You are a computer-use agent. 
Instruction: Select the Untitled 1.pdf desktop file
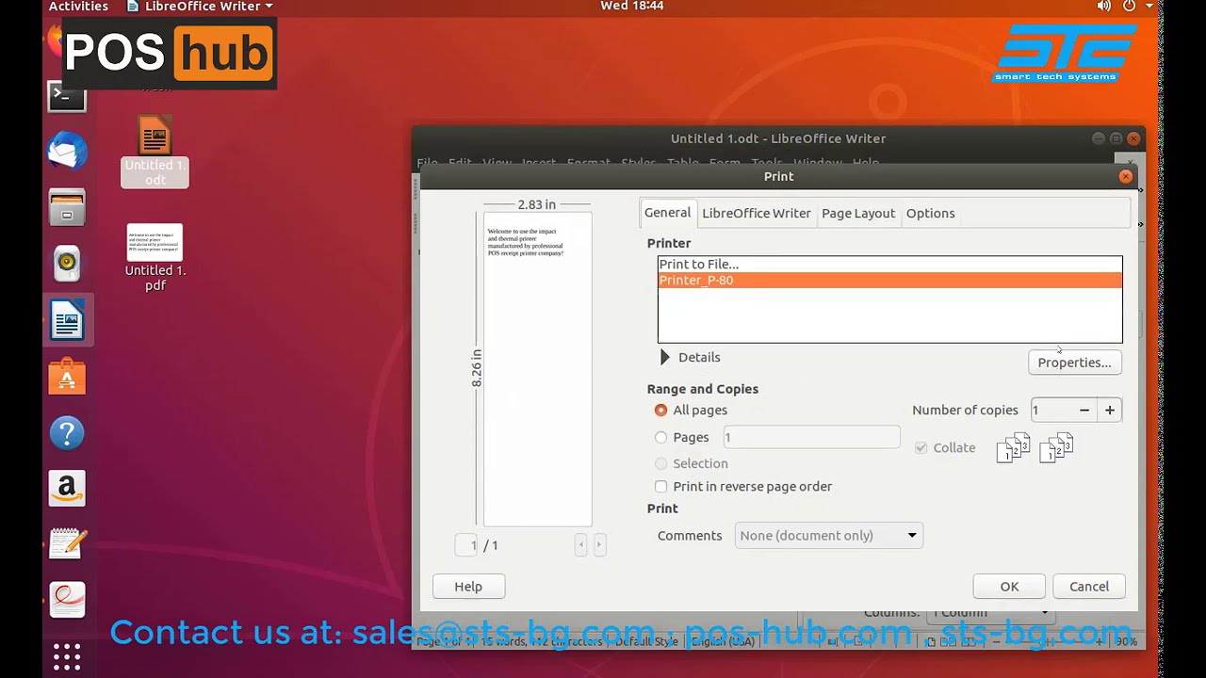155,258
